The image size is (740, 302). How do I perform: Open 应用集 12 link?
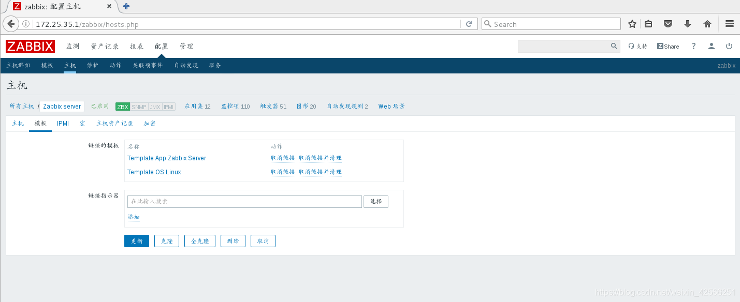[x=198, y=106]
